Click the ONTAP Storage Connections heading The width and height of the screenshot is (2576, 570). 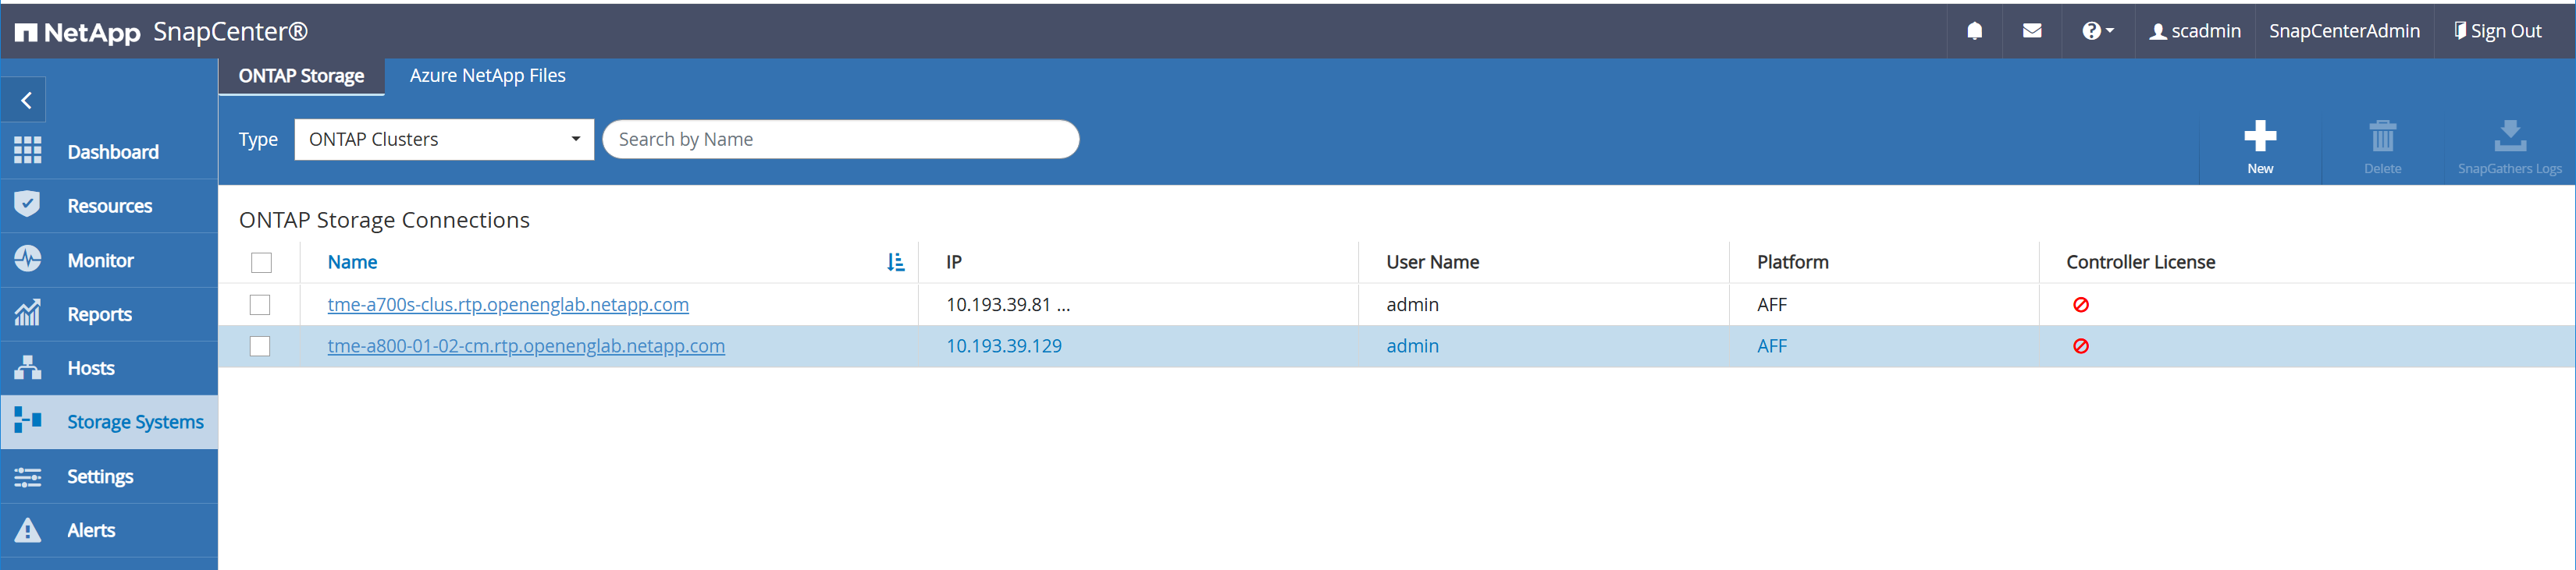(x=384, y=220)
